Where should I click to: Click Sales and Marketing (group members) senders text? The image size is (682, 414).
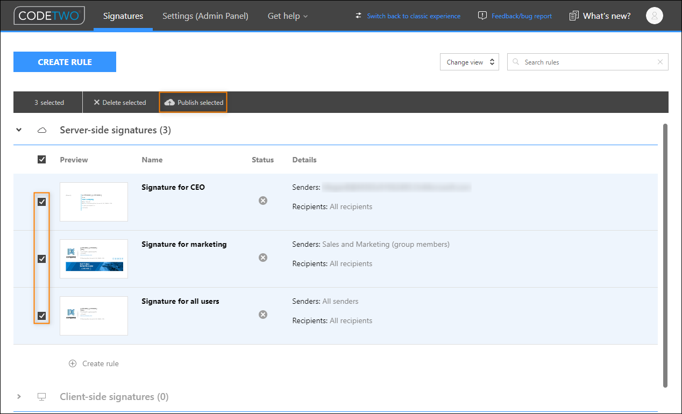coord(386,244)
